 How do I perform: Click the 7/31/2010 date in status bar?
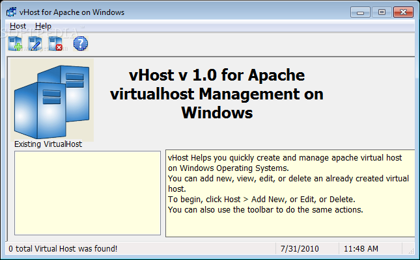coord(300,249)
